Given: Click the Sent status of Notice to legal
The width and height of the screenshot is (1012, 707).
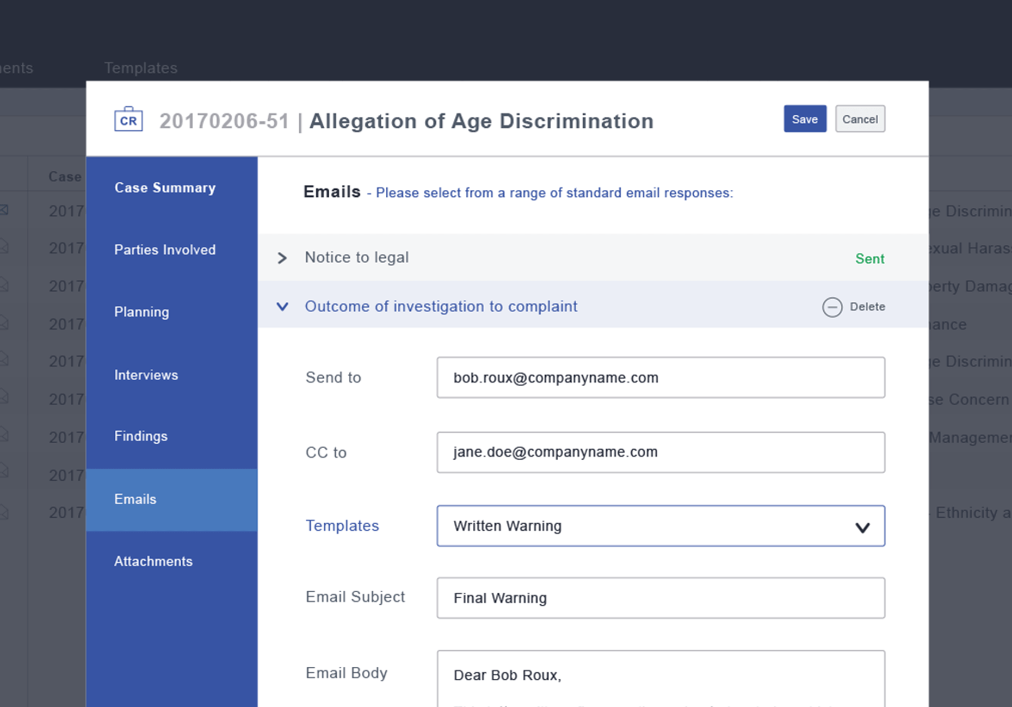Looking at the screenshot, I should click(869, 259).
